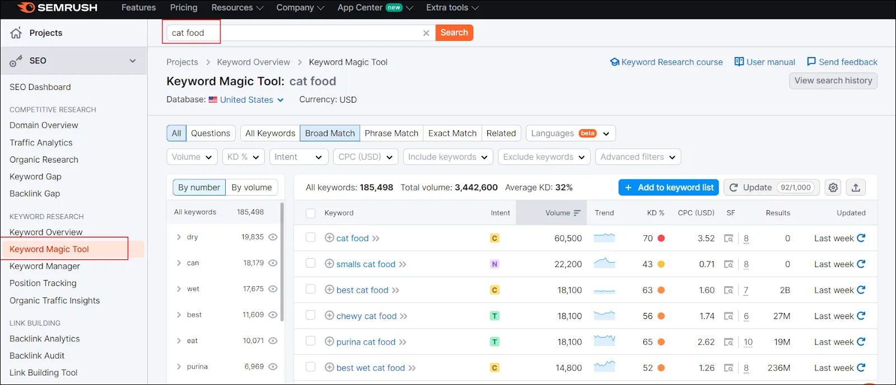Viewport: 896px width, 385px height.
Task: Open the CPC (USD) filter dropdown
Action: tap(366, 157)
